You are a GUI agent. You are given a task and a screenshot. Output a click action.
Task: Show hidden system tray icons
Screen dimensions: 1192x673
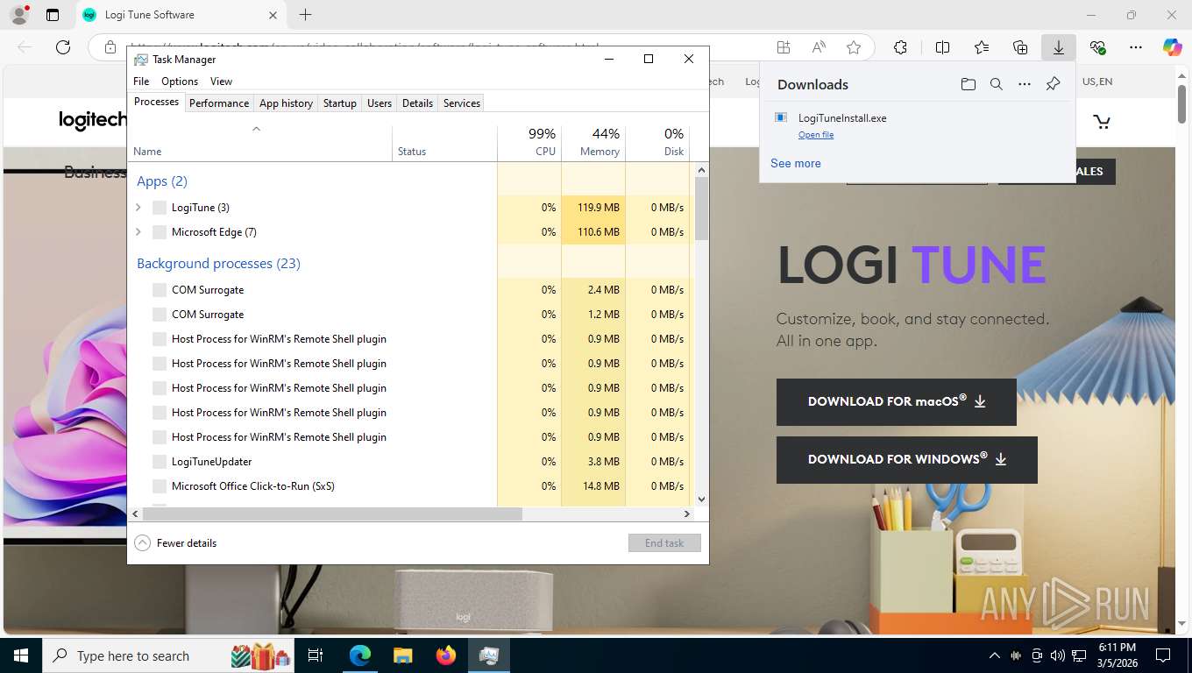995,655
